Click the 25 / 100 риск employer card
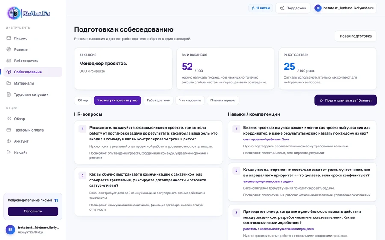Image resolution: width=385 pixels, height=240 pixels. pos(328,69)
